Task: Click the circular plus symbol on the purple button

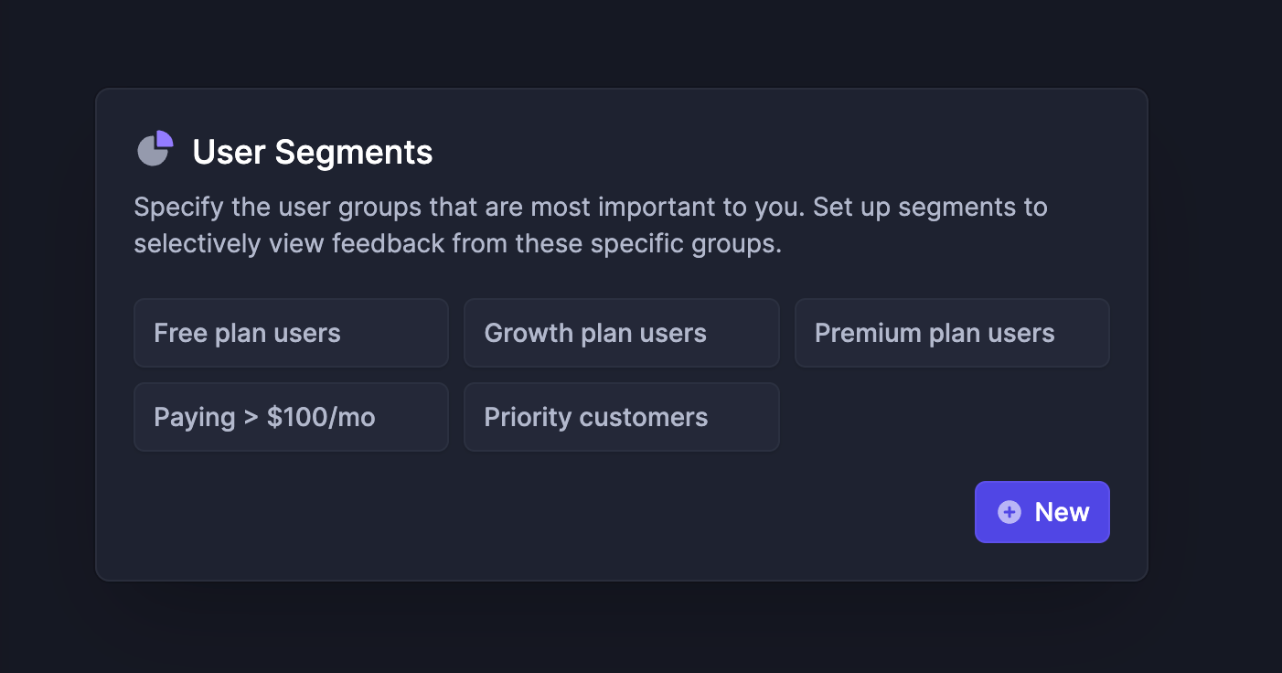Action: coord(1008,512)
